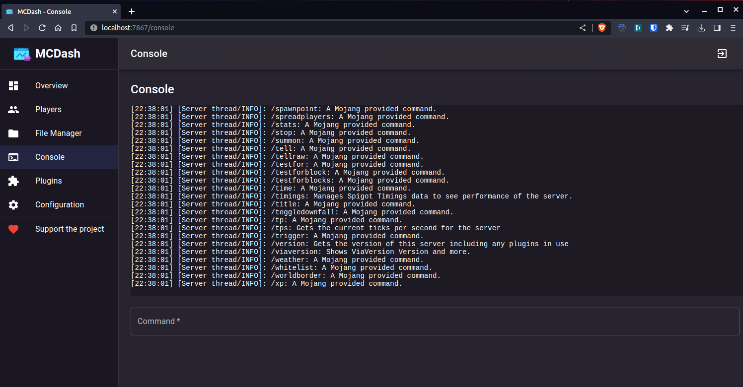Viewport: 743px width, 387px height.
Task: Open browser downloads icon
Action: [701, 28]
